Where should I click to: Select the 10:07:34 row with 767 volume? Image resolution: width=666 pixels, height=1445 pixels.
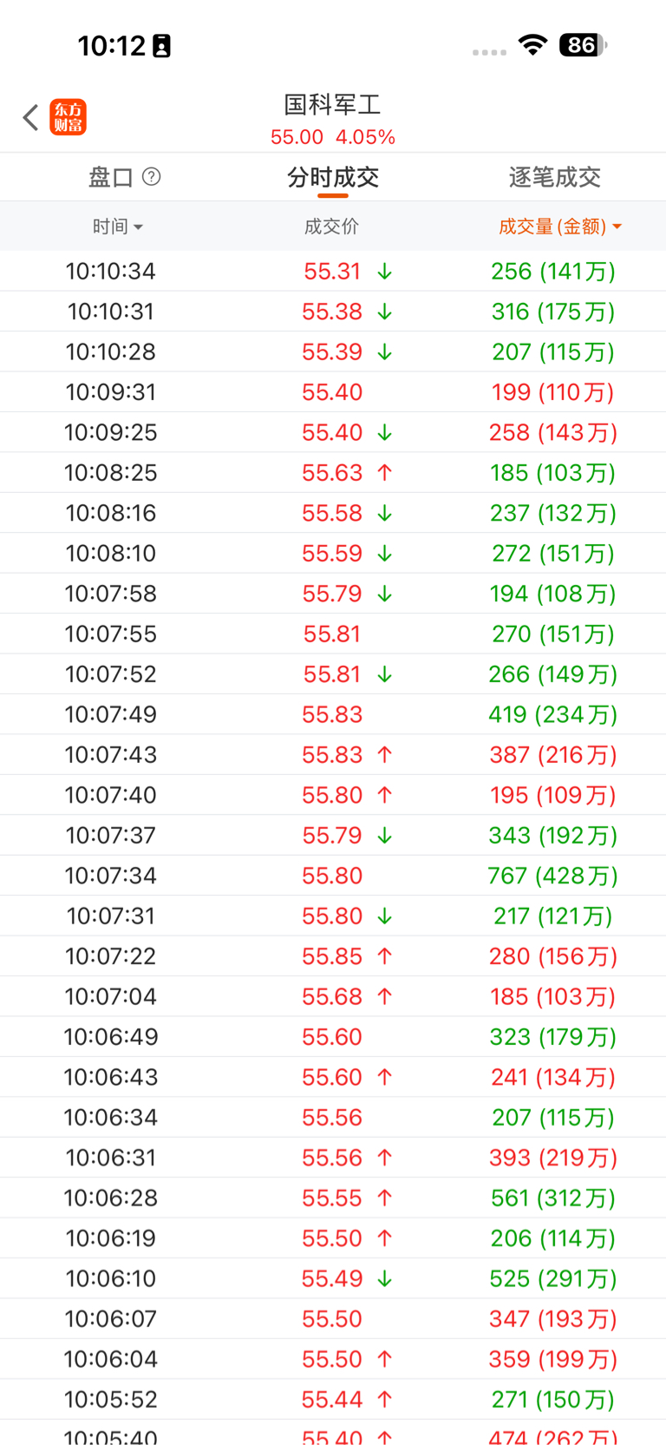click(x=333, y=876)
